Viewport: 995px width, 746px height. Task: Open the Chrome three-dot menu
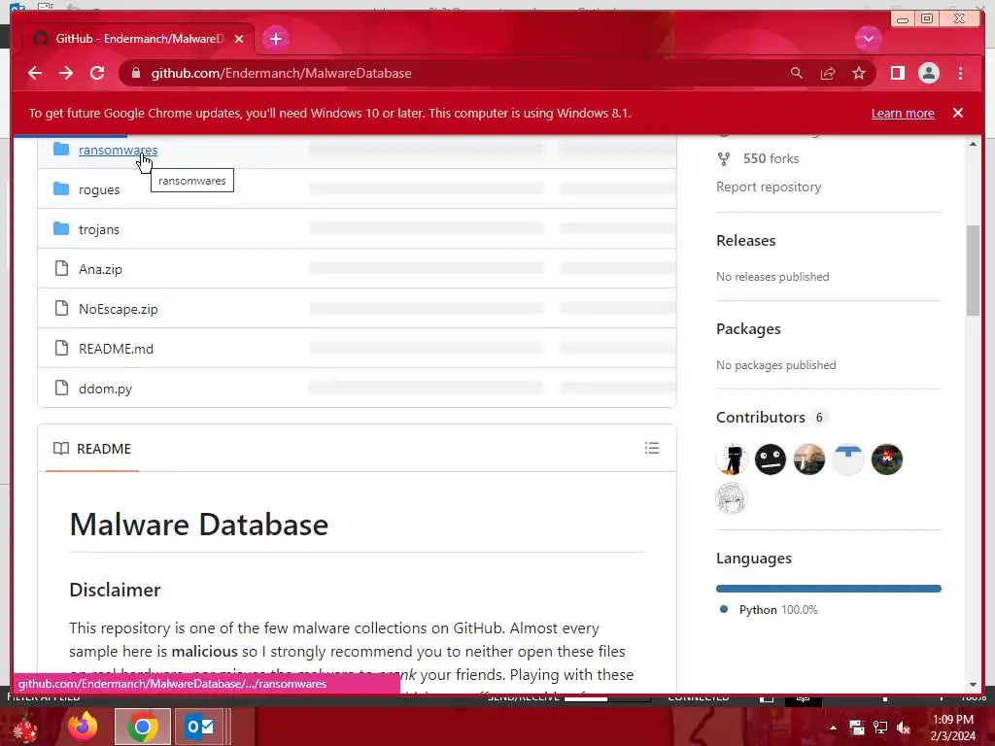coord(960,74)
